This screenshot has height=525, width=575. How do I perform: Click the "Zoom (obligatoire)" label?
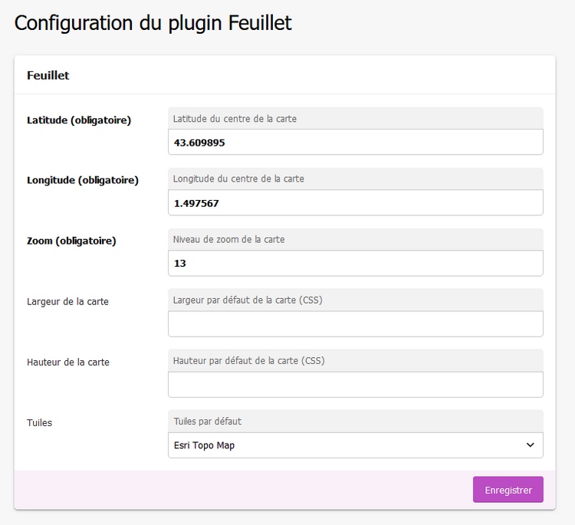point(71,241)
